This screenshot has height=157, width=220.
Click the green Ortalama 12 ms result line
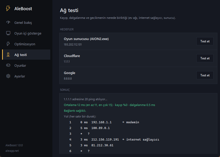(109, 105)
